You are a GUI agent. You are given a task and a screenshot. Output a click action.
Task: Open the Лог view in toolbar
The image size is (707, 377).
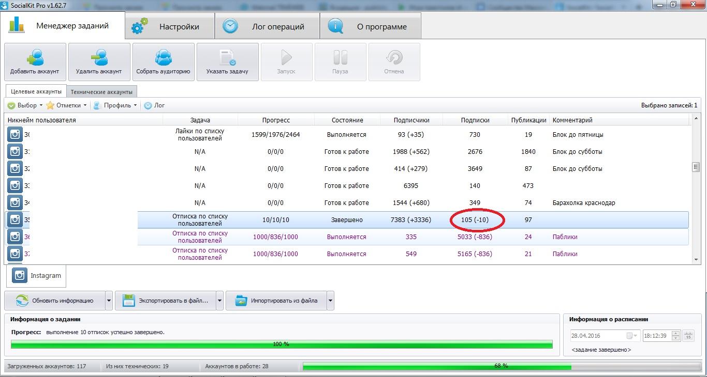coord(154,105)
